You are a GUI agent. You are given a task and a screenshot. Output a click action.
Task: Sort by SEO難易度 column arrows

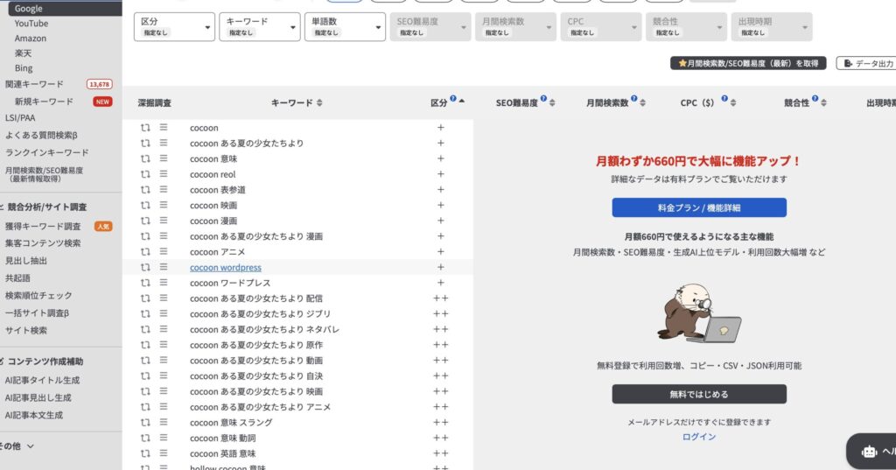click(552, 103)
